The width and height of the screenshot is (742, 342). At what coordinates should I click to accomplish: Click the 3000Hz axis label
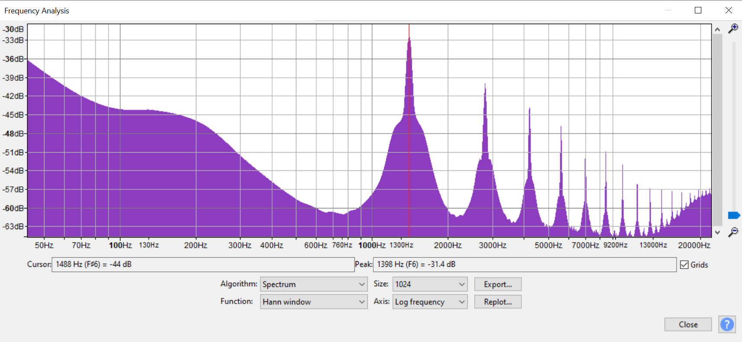tap(492, 245)
